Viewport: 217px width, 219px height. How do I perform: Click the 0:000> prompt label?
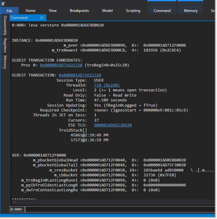pos(17,209)
